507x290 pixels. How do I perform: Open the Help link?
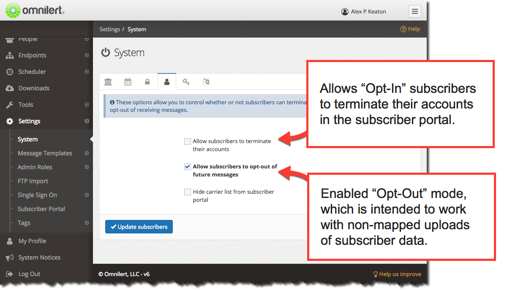click(410, 29)
